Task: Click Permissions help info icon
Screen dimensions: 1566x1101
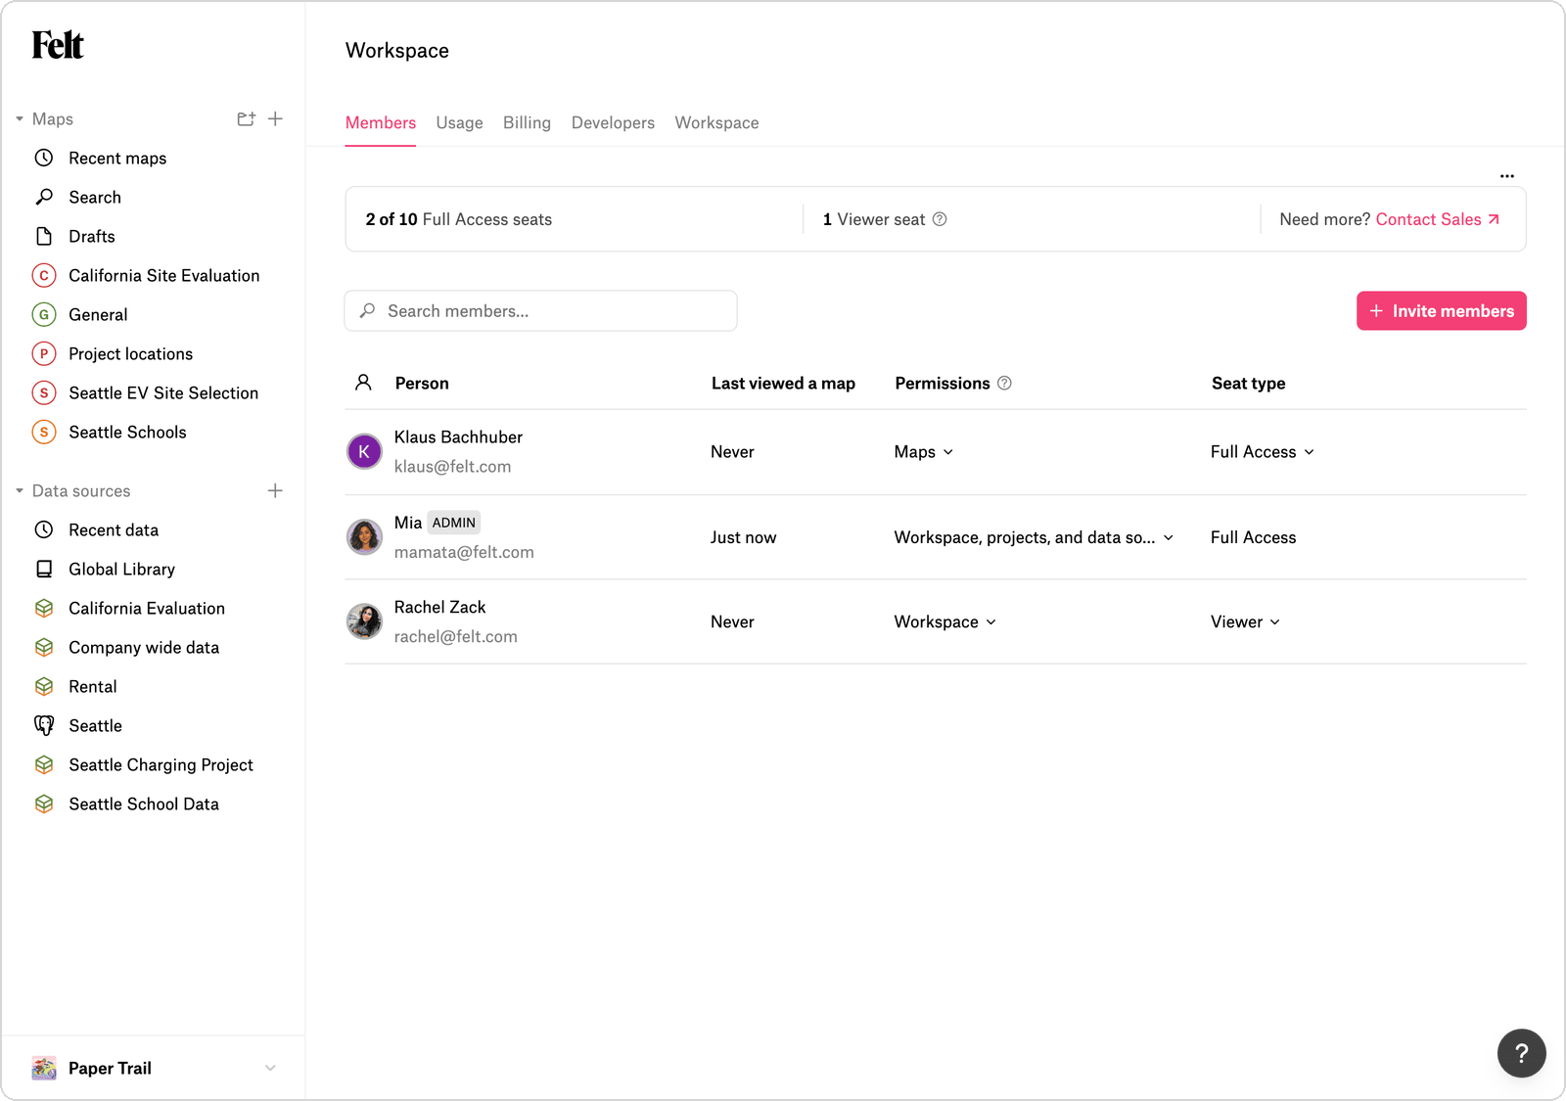Action: (1004, 383)
